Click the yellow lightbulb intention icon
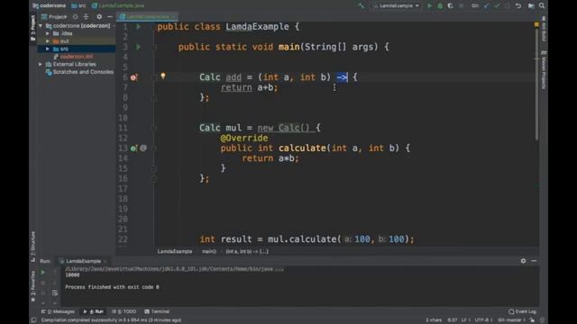Viewport: 577px width, 324px height. 163,76
